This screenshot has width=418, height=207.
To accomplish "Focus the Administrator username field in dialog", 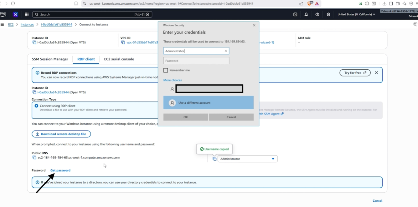I will (196, 51).
